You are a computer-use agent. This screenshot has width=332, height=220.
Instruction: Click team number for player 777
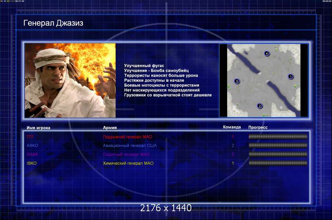click(x=233, y=137)
